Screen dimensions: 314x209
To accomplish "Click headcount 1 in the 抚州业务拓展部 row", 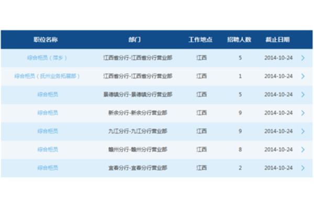I will click(x=240, y=76).
